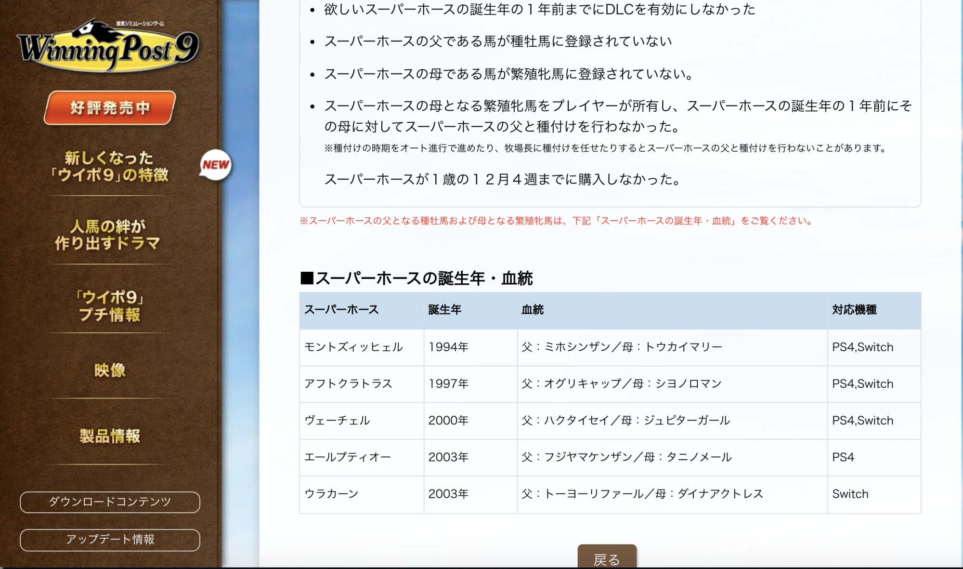
Task: Click the ヴェーチェル row name
Action: (337, 421)
